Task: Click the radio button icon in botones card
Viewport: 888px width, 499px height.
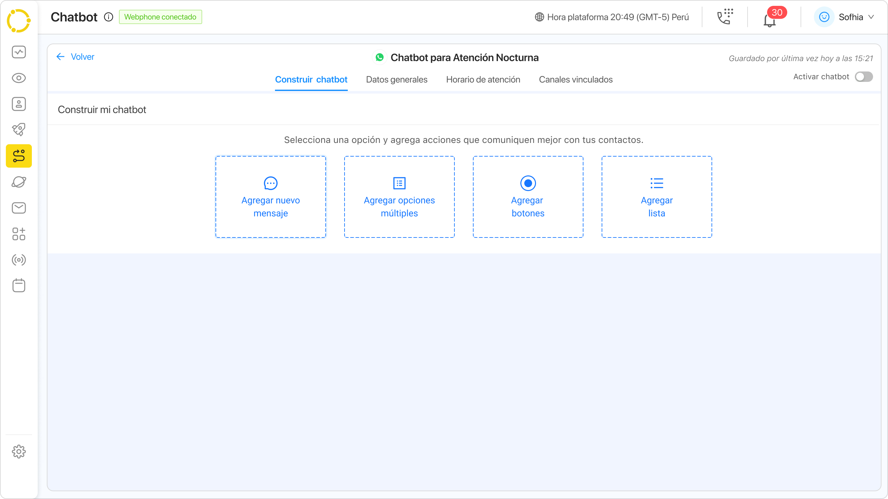Action: pyautogui.click(x=528, y=183)
